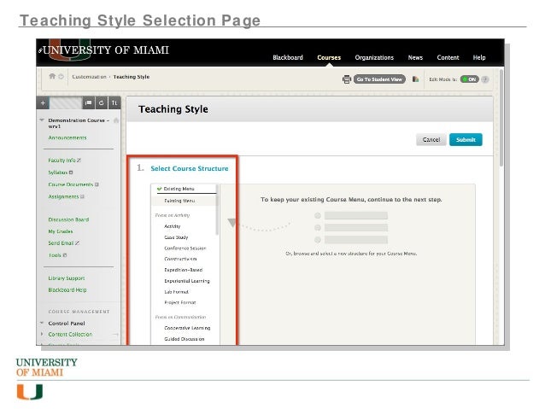Select Case Study course structure
The height and width of the screenshot is (409, 545).
(x=176, y=237)
